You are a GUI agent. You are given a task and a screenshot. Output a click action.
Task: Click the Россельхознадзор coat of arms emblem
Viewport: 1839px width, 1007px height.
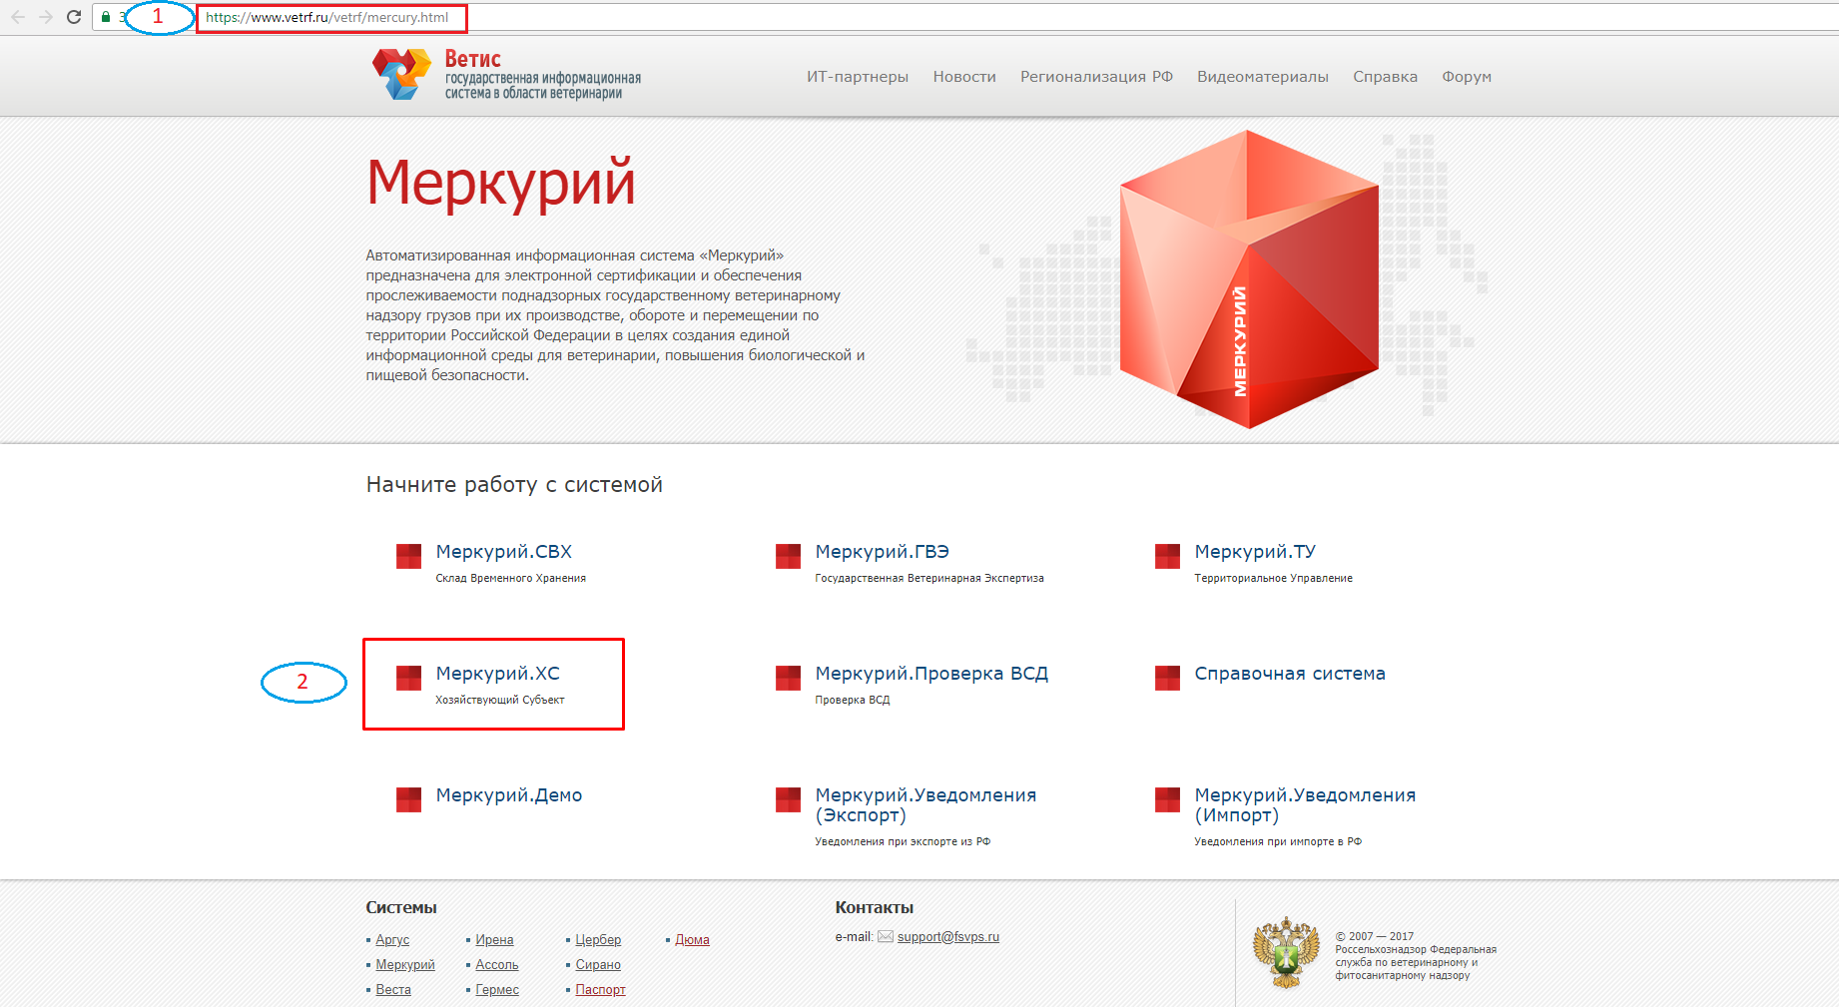tap(1286, 953)
